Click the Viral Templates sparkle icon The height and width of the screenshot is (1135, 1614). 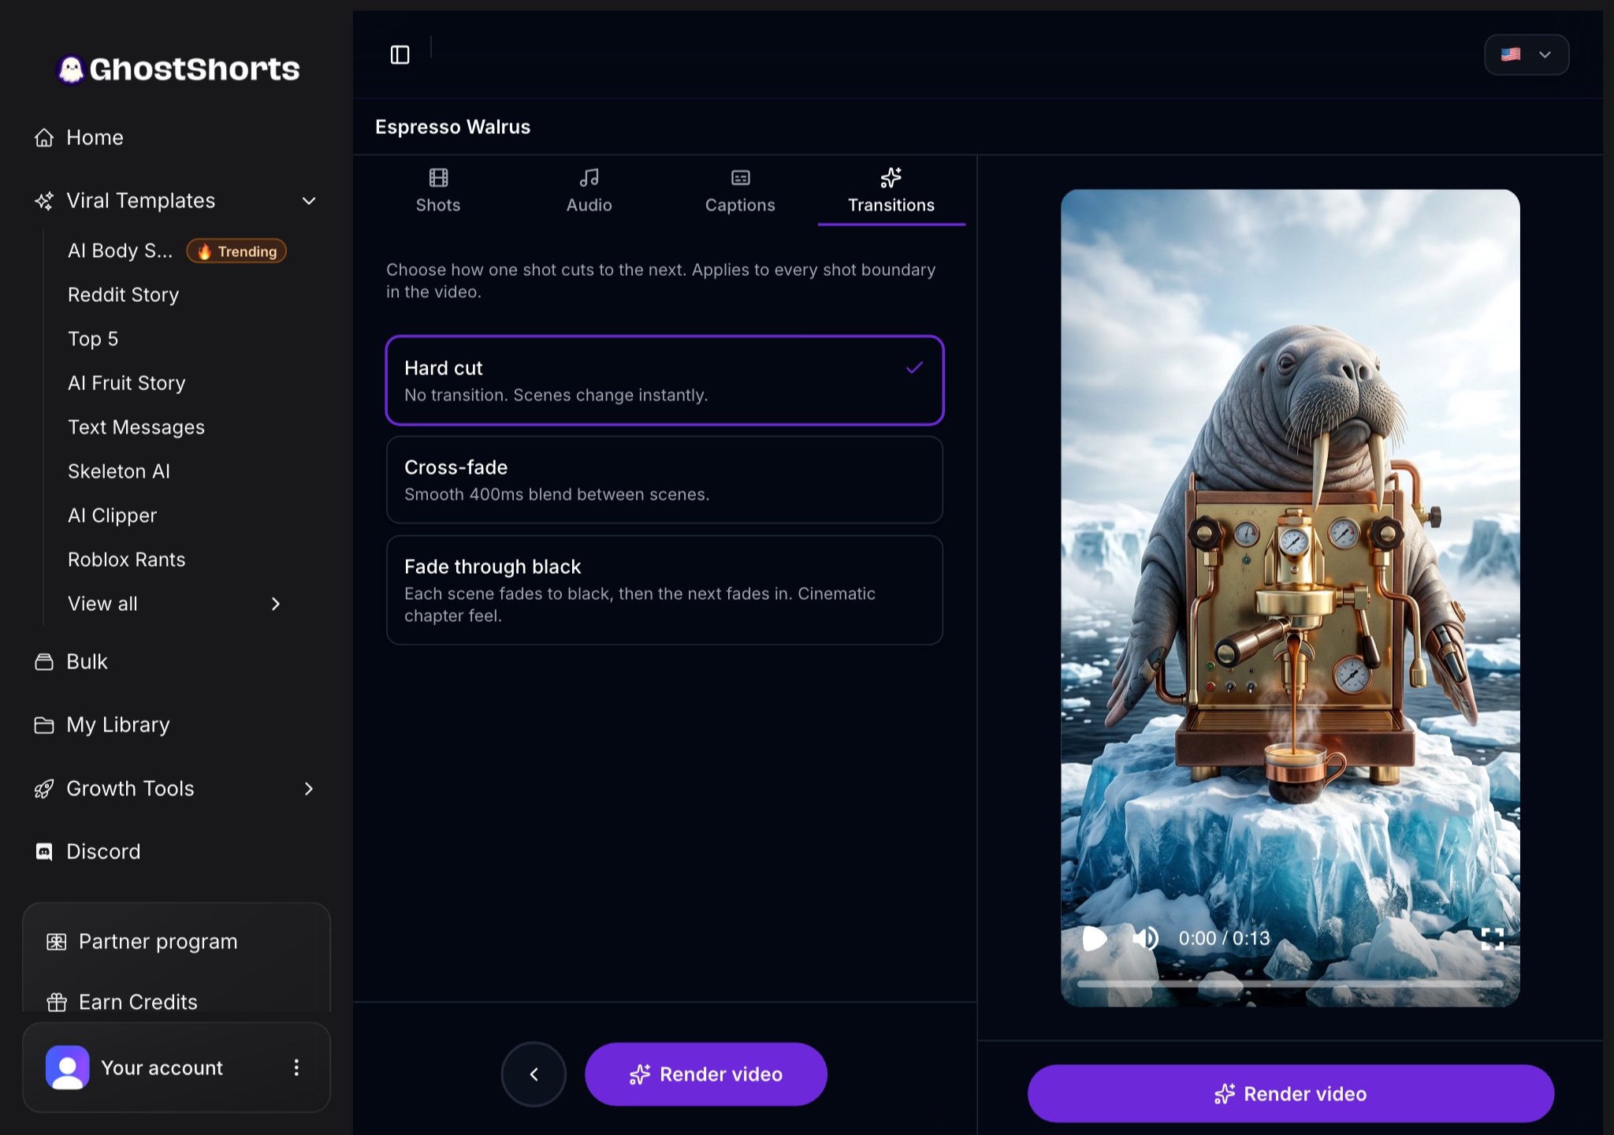point(44,201)
